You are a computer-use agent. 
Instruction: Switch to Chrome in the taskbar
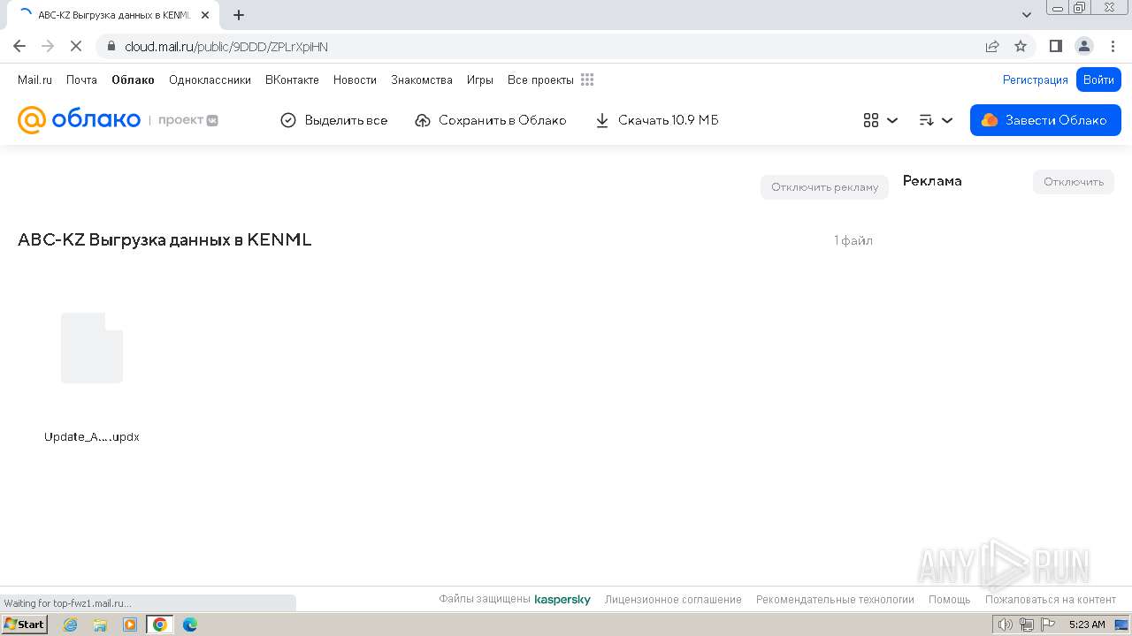click(160, 625)
